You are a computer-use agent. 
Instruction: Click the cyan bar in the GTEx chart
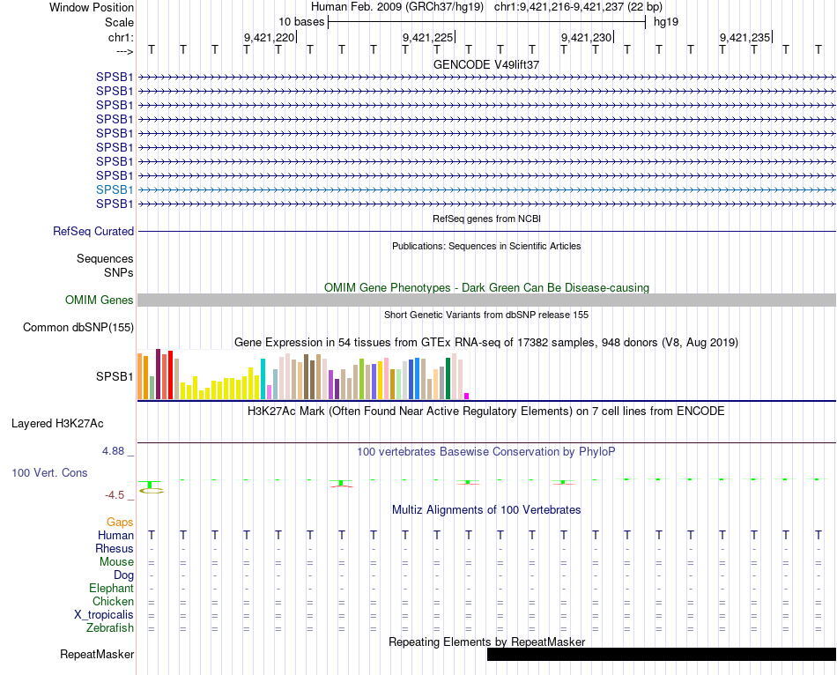tap(263, 379)
